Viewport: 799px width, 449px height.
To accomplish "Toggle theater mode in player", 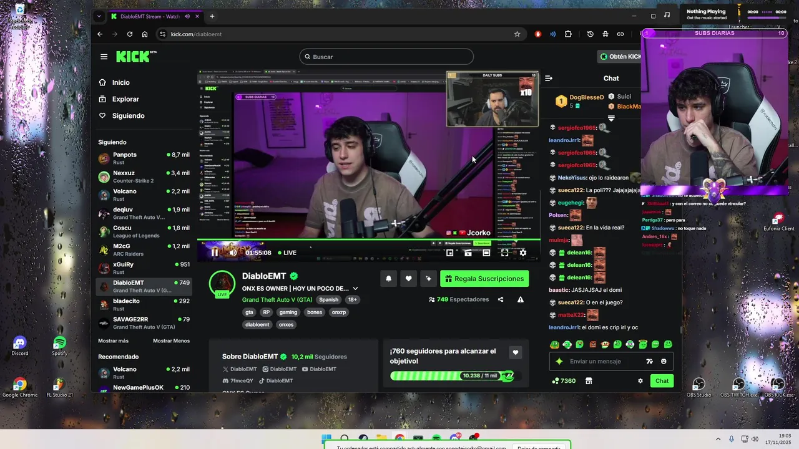I will (486, 253).
